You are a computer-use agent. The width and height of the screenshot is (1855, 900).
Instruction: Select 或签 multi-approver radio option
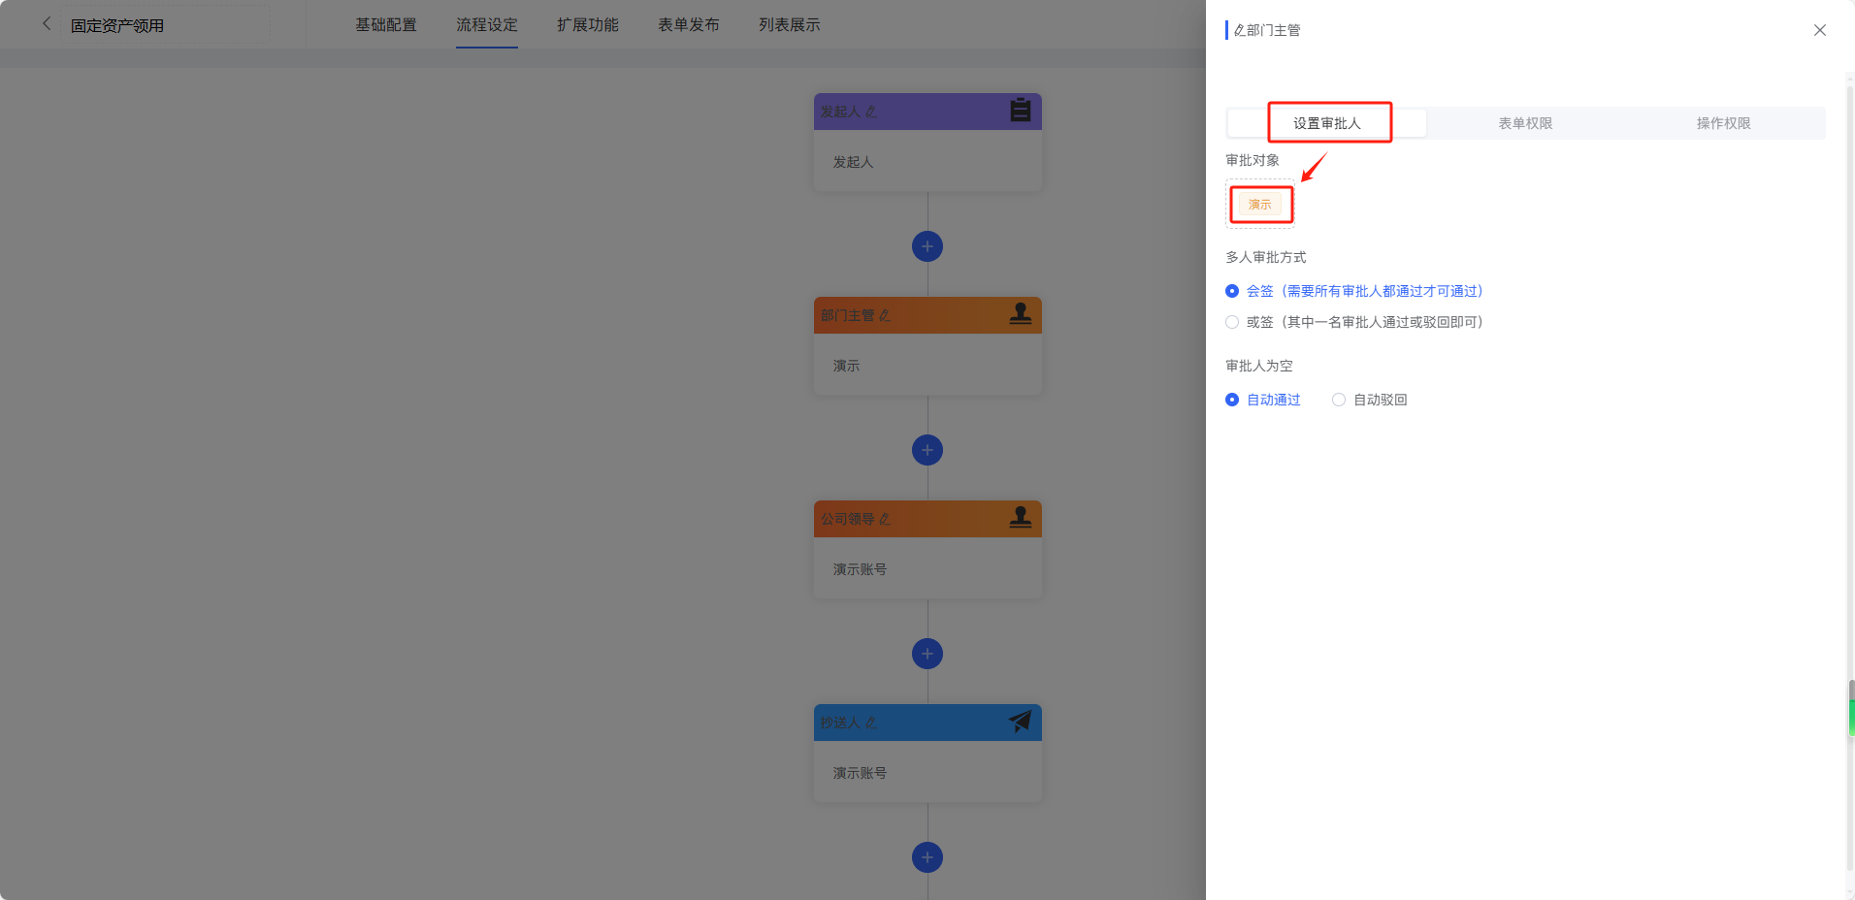coord(1232,322)
